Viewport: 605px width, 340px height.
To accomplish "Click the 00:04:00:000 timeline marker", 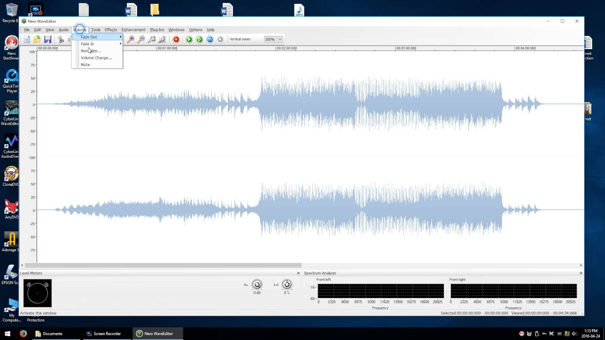I will (x=526, y=48).
